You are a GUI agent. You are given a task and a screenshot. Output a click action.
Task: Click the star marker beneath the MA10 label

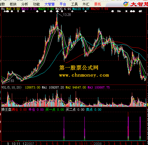(23, 11)
